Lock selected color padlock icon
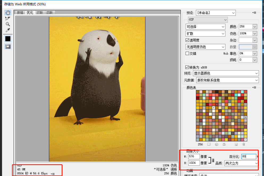Image resolution: width=264 pixels, height=176 pixels. pos(224,144)
